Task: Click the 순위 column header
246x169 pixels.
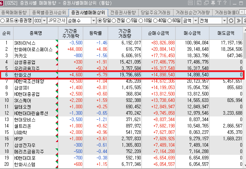Action: point(7,33)
